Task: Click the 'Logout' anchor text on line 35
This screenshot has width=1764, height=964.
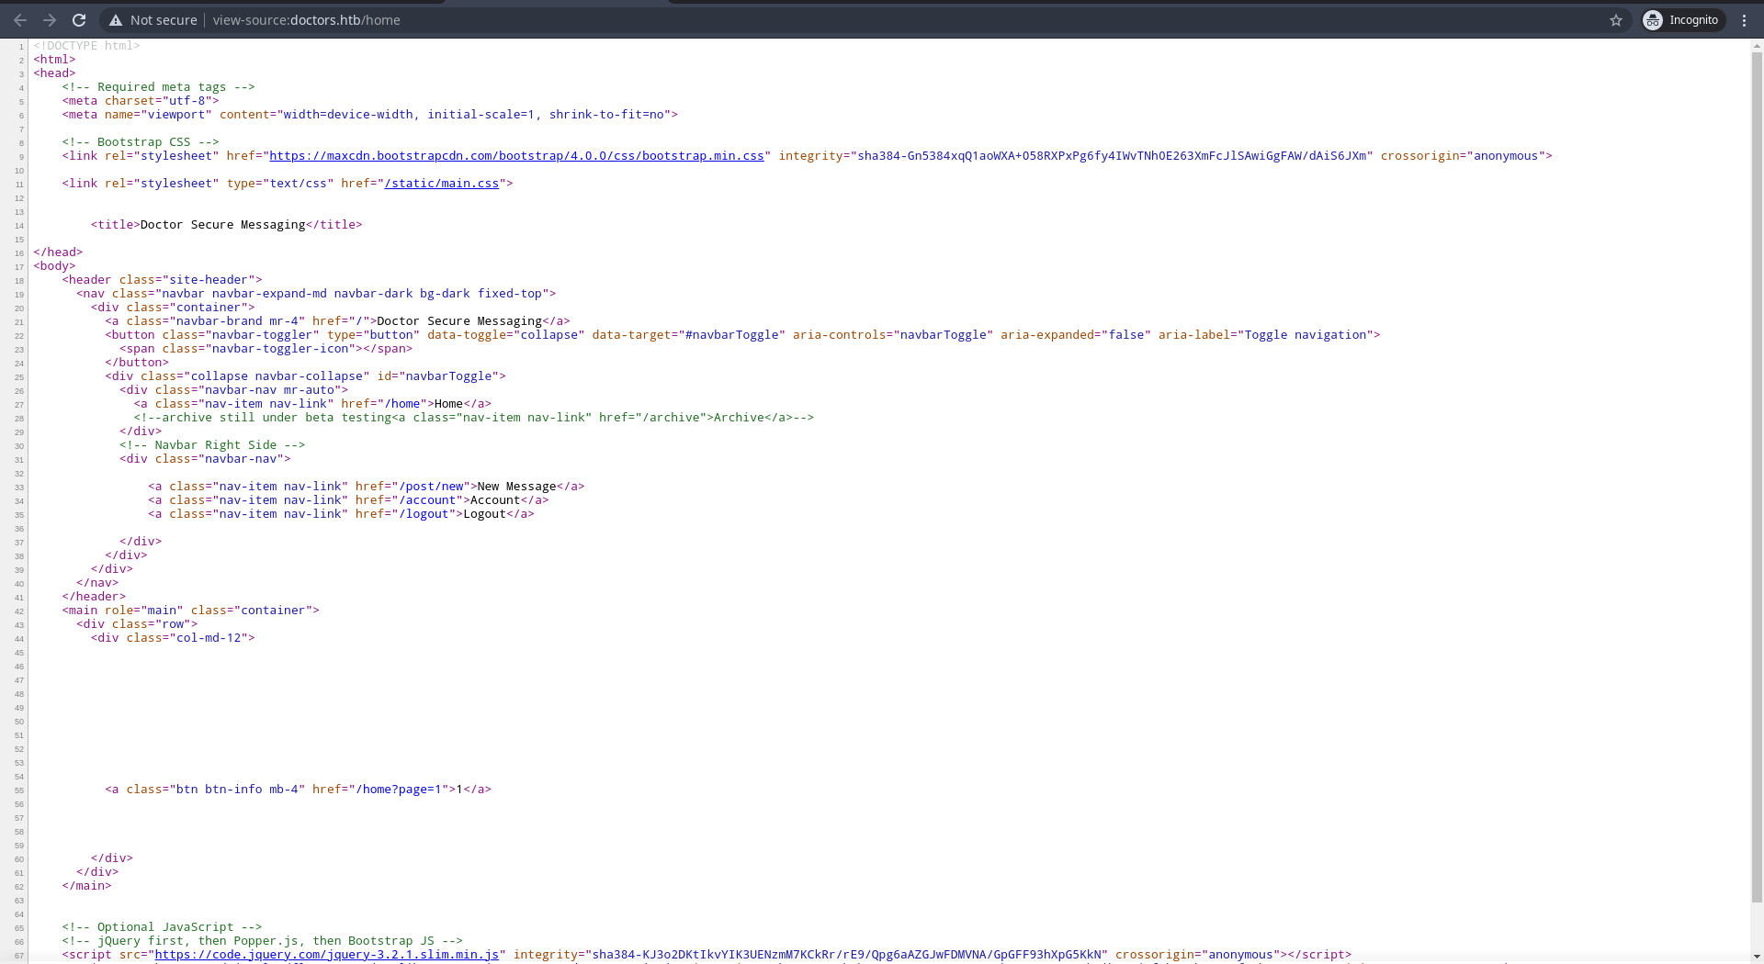Action: pos(484,514)
